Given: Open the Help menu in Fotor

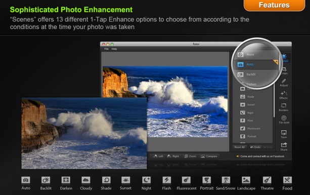Looking at the screenshot, I should (x=114, y=49).
